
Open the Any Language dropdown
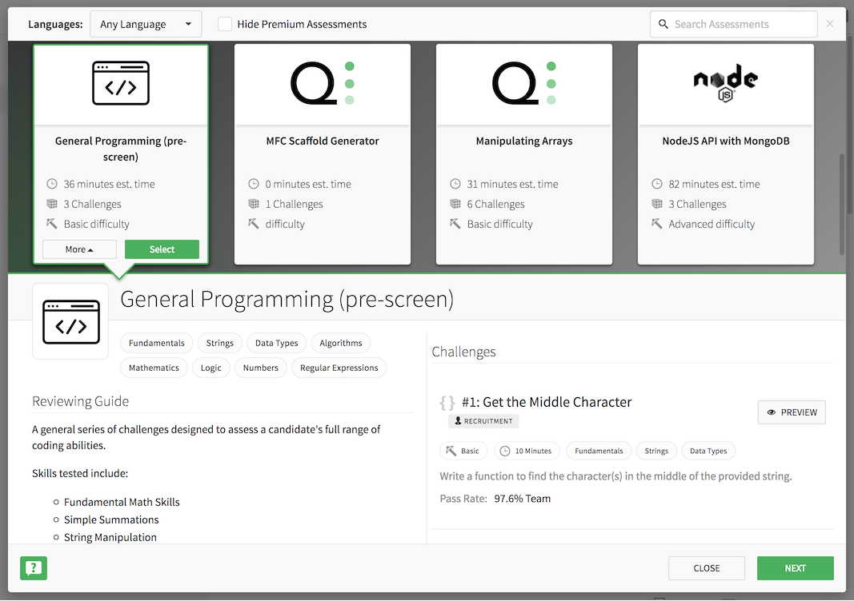click(146, 25)
